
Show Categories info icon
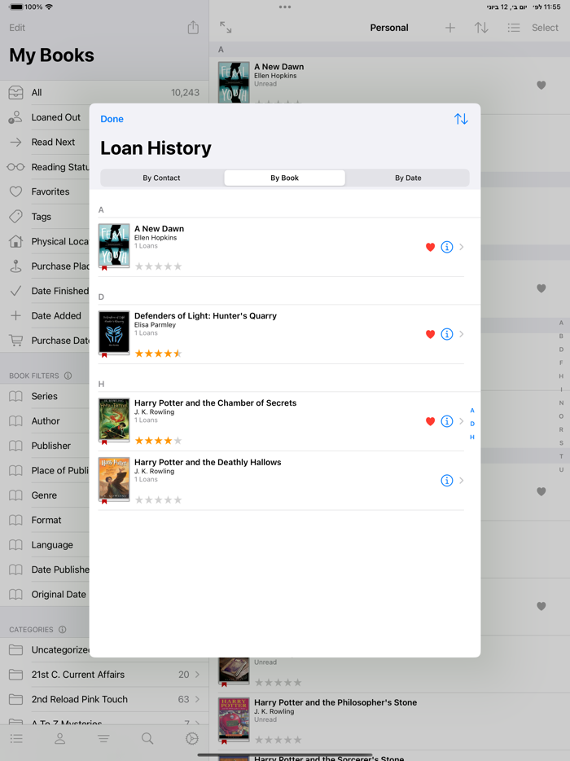[62, 630]
